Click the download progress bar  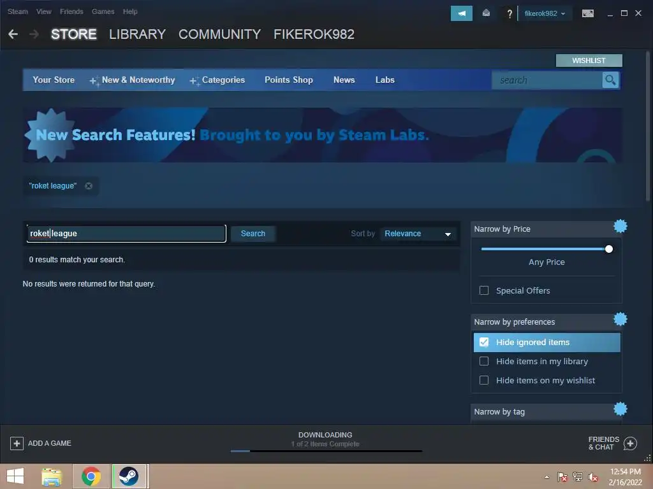coord(326,451)
